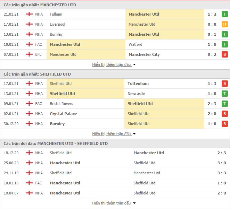Open Manchester City team link
The height and width of the screenshot is (209, 230).
(x=144, y=54)
